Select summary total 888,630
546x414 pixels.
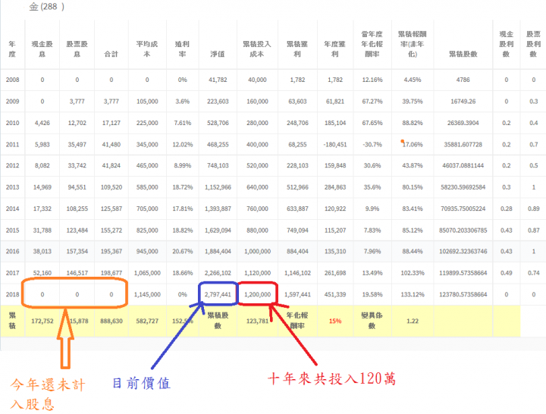[111, 321]
